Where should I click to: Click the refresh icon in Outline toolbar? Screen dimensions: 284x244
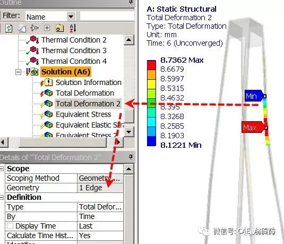(8, 28)
